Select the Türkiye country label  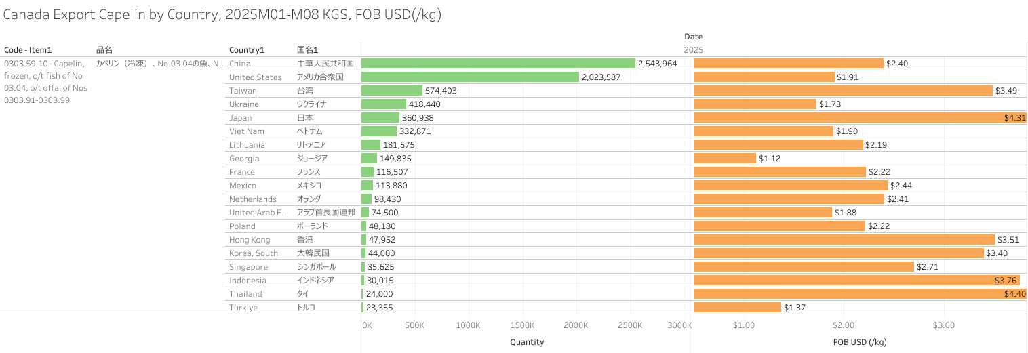(x=245, y=307)
